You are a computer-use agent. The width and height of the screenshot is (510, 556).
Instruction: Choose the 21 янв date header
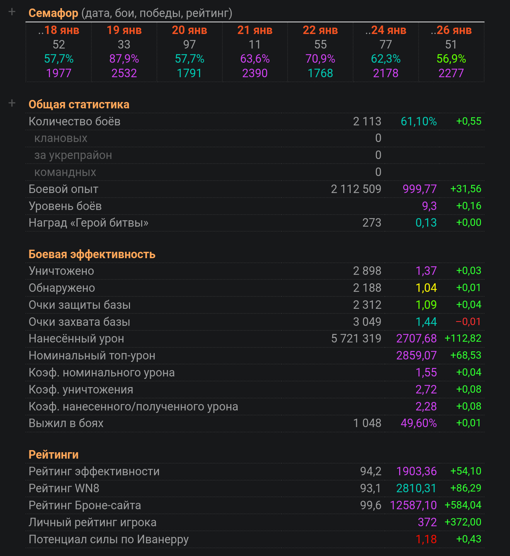tap(255, 30)
